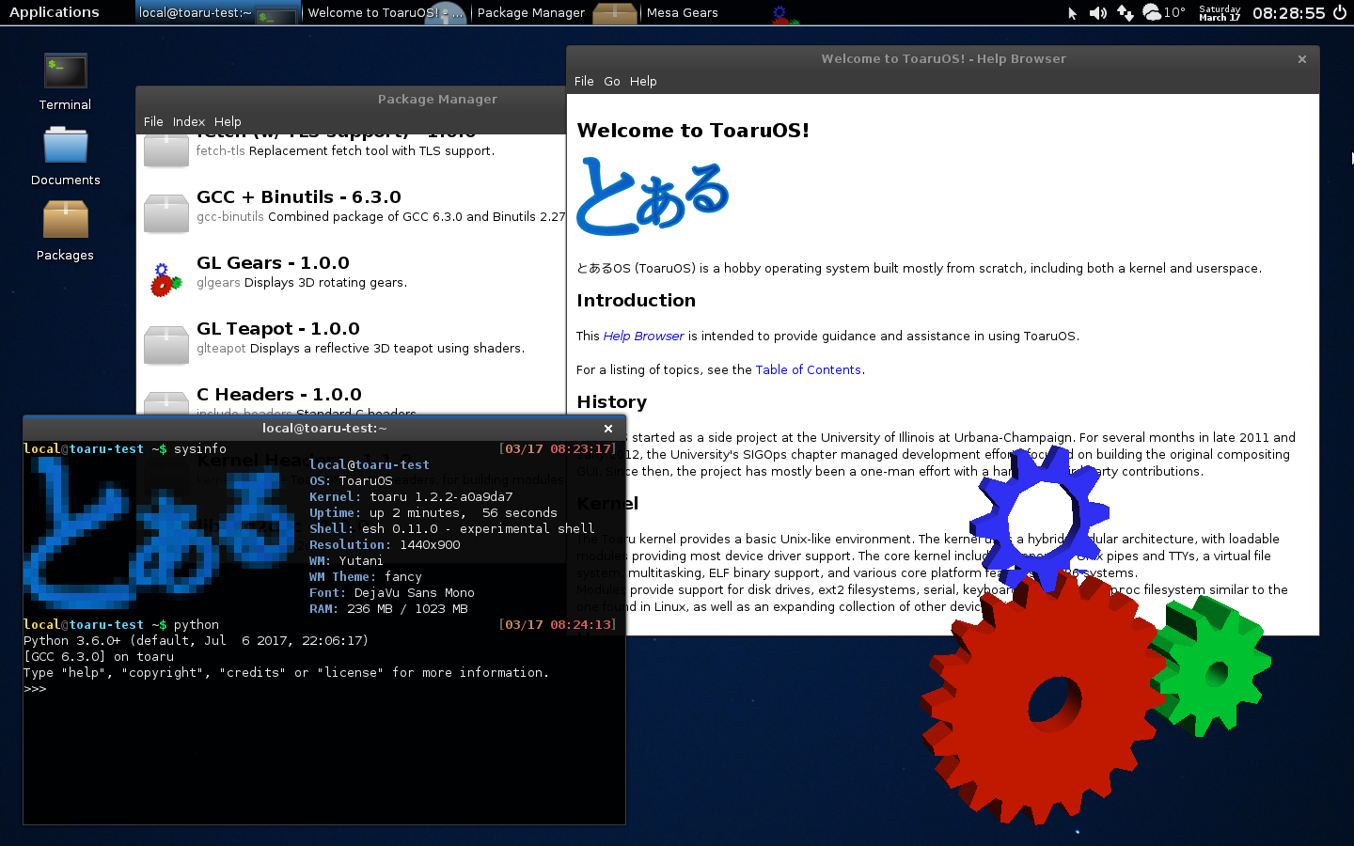
Task: Open Help menu in Package Manager
Action: point(228,121)
